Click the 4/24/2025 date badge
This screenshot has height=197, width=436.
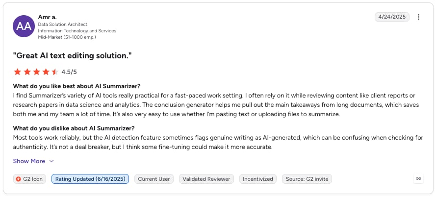tap(392, 17)
